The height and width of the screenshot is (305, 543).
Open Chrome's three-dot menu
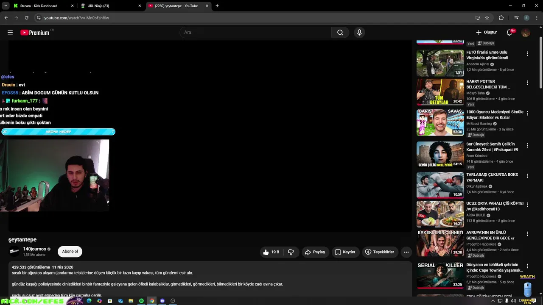537,18
